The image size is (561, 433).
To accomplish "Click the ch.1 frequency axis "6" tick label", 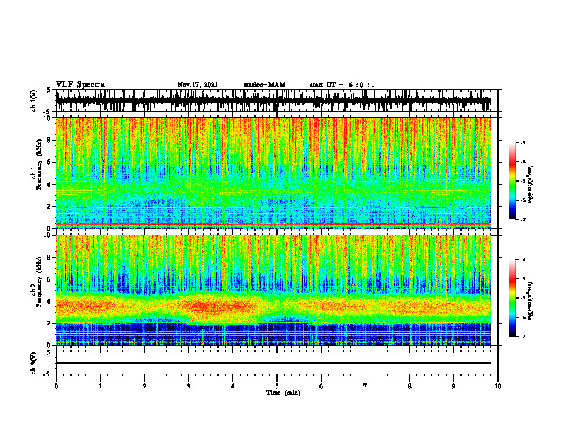I will click(50, 163).
